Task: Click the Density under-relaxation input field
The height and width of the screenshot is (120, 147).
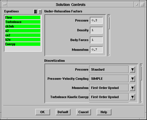Action: (x=96, y=30)
